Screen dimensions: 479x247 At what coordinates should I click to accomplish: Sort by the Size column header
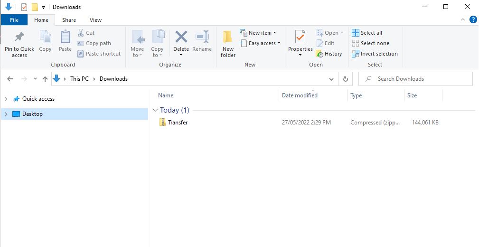pos(412,95)
